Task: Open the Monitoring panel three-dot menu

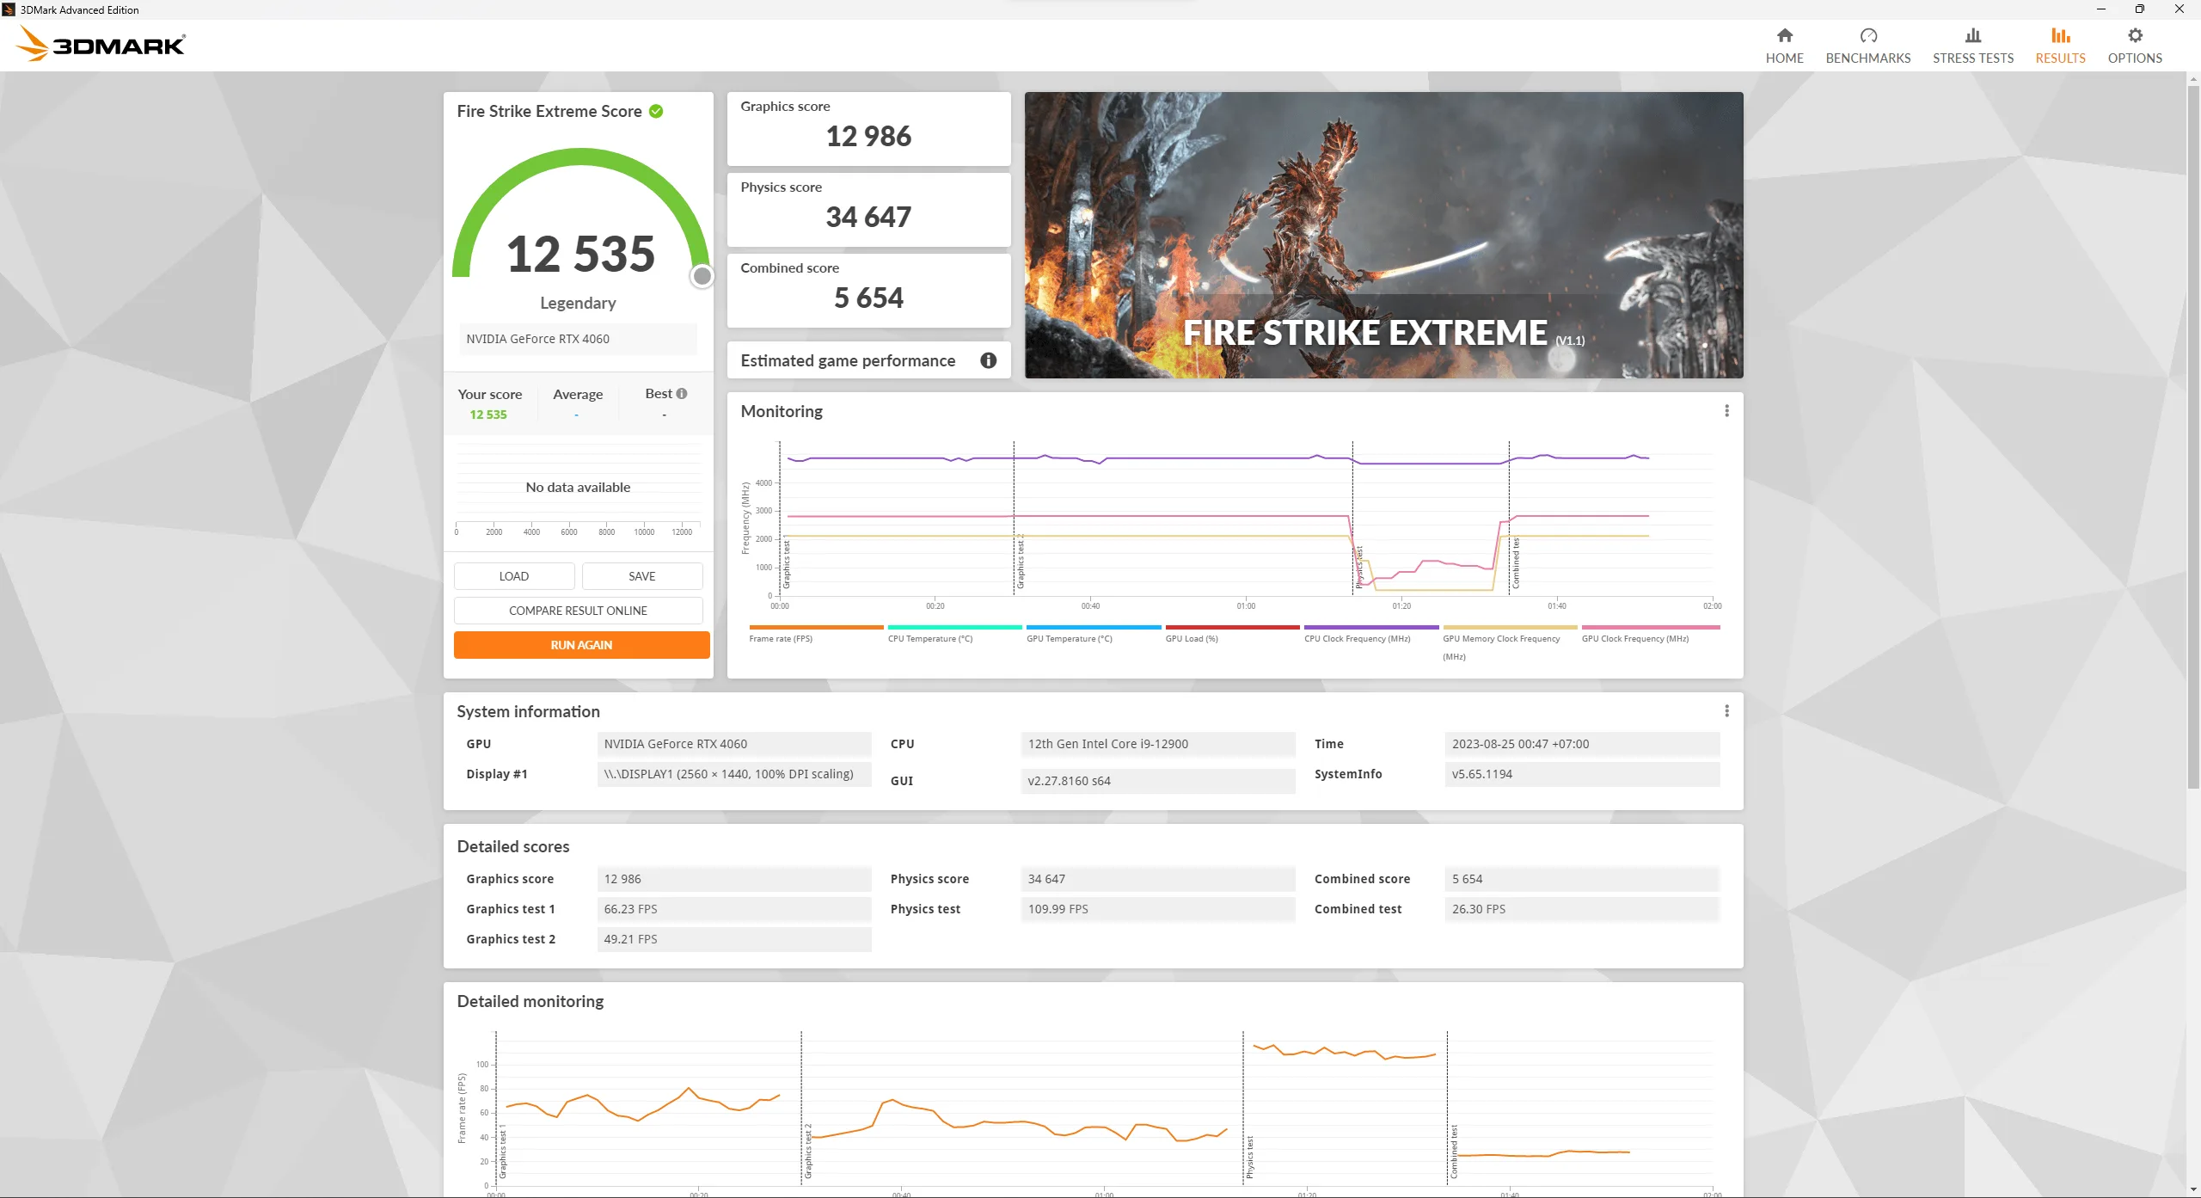Action: pos(1726,411)
